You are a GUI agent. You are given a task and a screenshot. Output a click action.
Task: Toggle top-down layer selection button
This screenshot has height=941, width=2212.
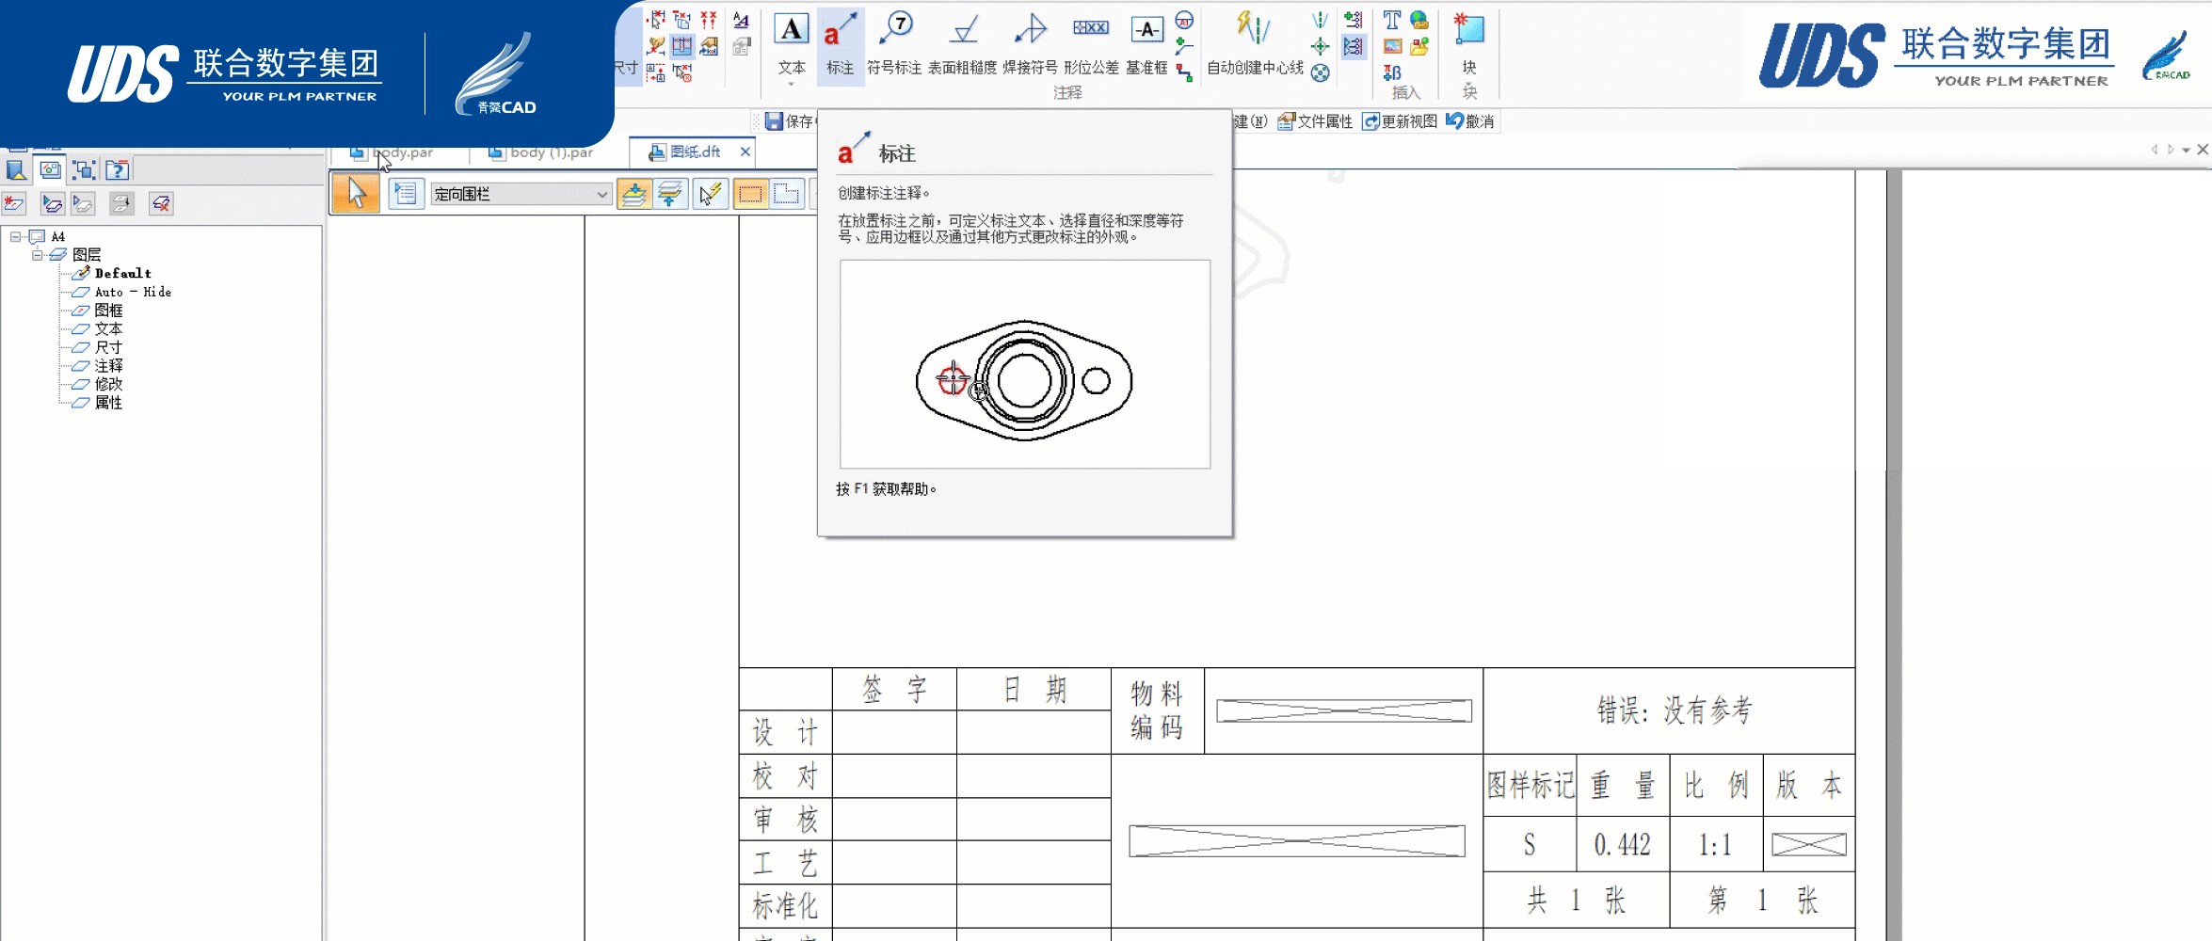click(633, 194)
